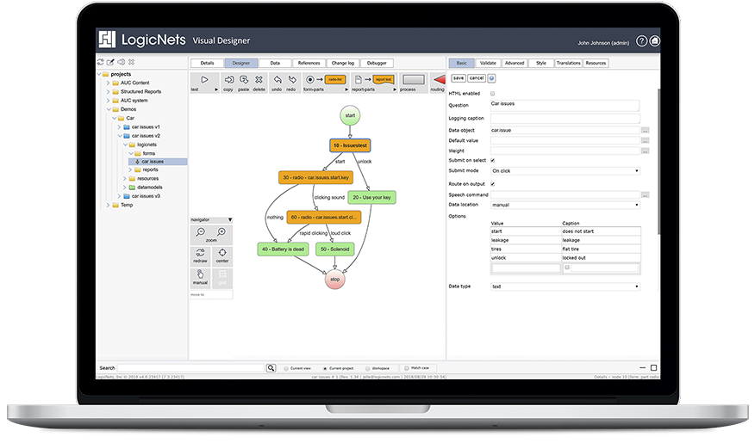Switch to the Data tab
755x443 pixels.
(x=275, y=63)
